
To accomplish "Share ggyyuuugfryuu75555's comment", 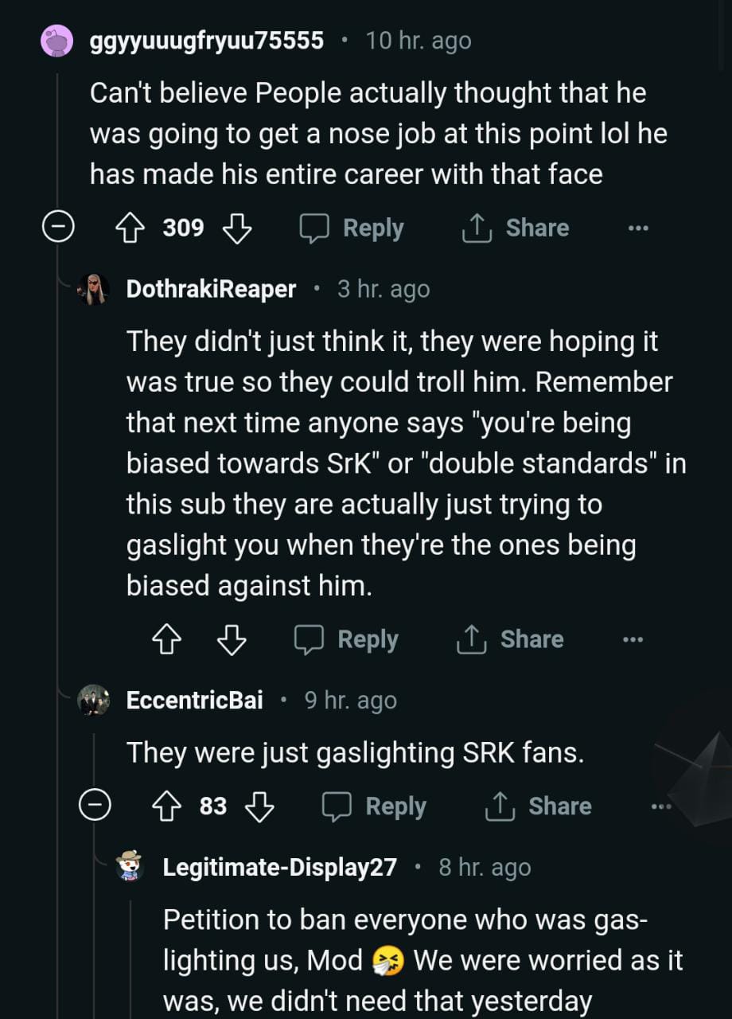I will 516,228.
